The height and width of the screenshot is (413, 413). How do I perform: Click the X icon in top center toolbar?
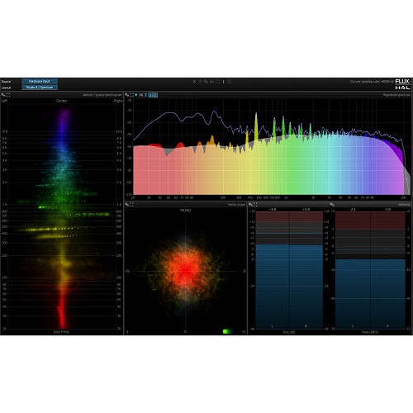click(194, 82)
